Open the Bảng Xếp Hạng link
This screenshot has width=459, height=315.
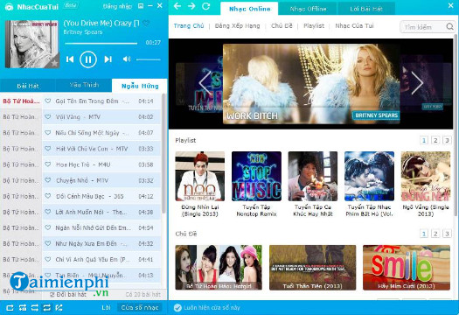pyautogui.click(x=237, y=25)
